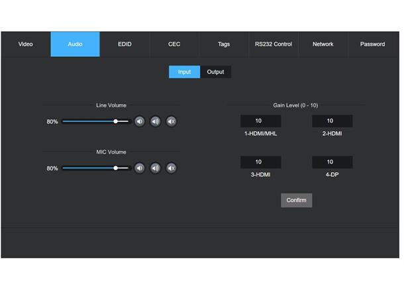404x298 pixels.
Task: Switch to the EDID tab
Action: tap(125, 44)
